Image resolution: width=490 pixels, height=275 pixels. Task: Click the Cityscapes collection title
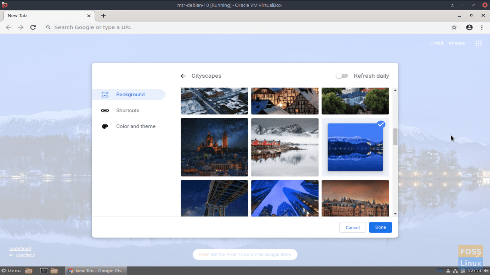206,76
